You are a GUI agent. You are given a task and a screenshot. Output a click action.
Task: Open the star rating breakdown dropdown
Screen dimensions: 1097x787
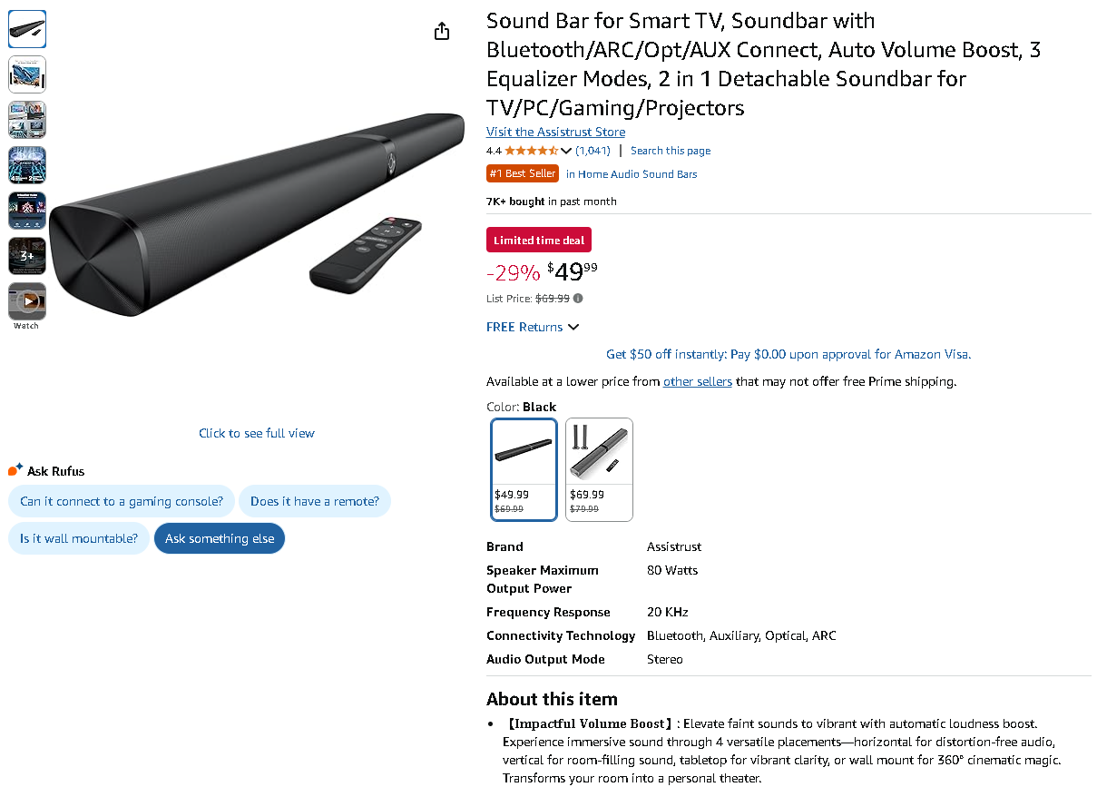[566, 151]
